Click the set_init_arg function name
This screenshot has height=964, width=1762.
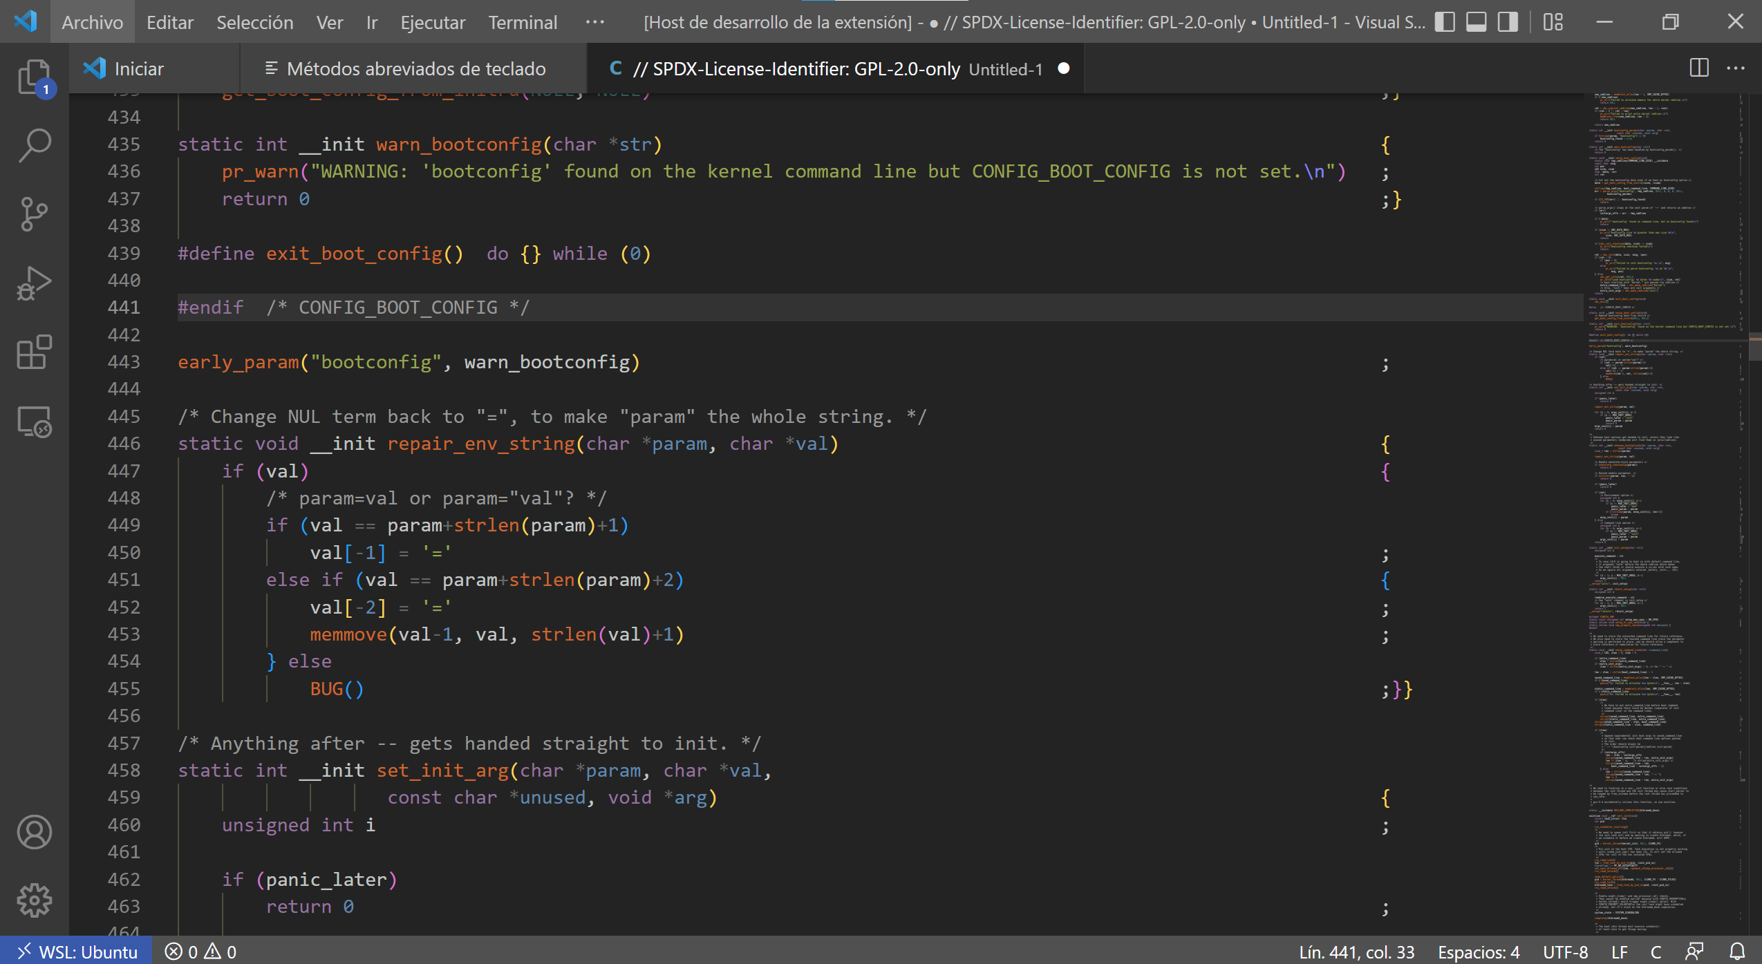pos(442,771)
